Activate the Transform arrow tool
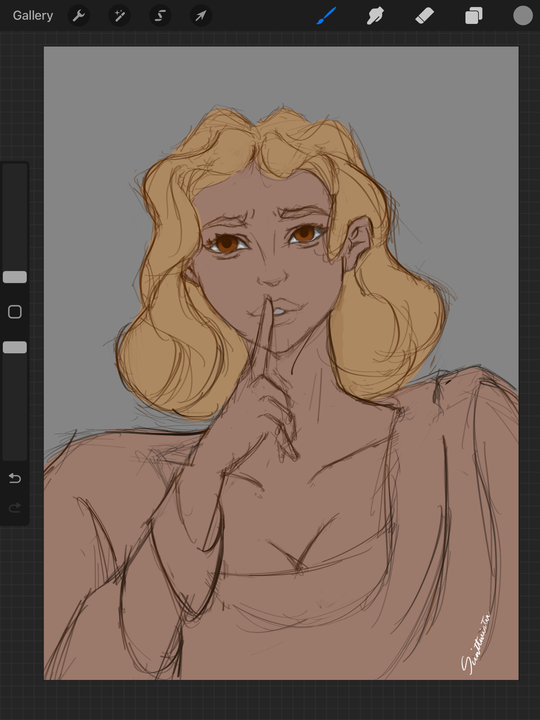 [x=201, y=15]
